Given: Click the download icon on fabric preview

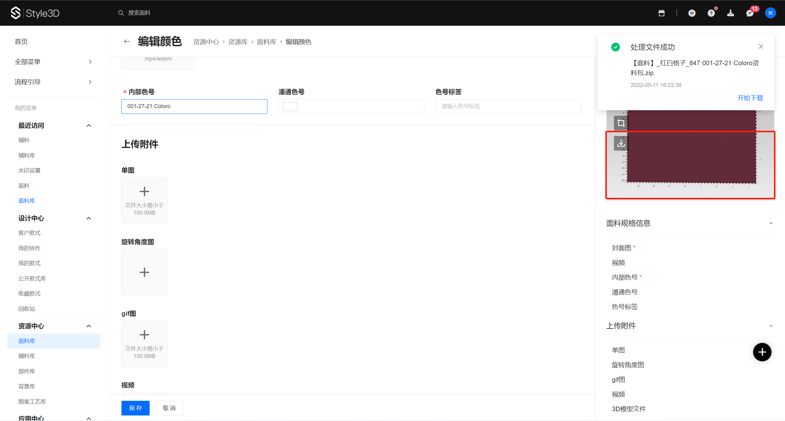Looking at the screenshot, I should 621,143.
